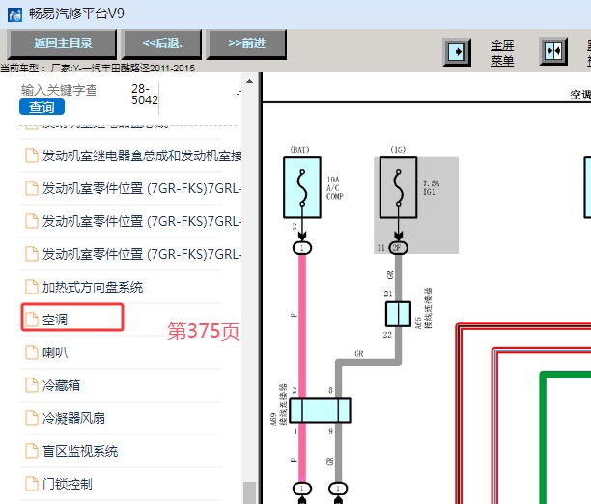Click the A65 接线连接器 connector box

click(398, 314)
